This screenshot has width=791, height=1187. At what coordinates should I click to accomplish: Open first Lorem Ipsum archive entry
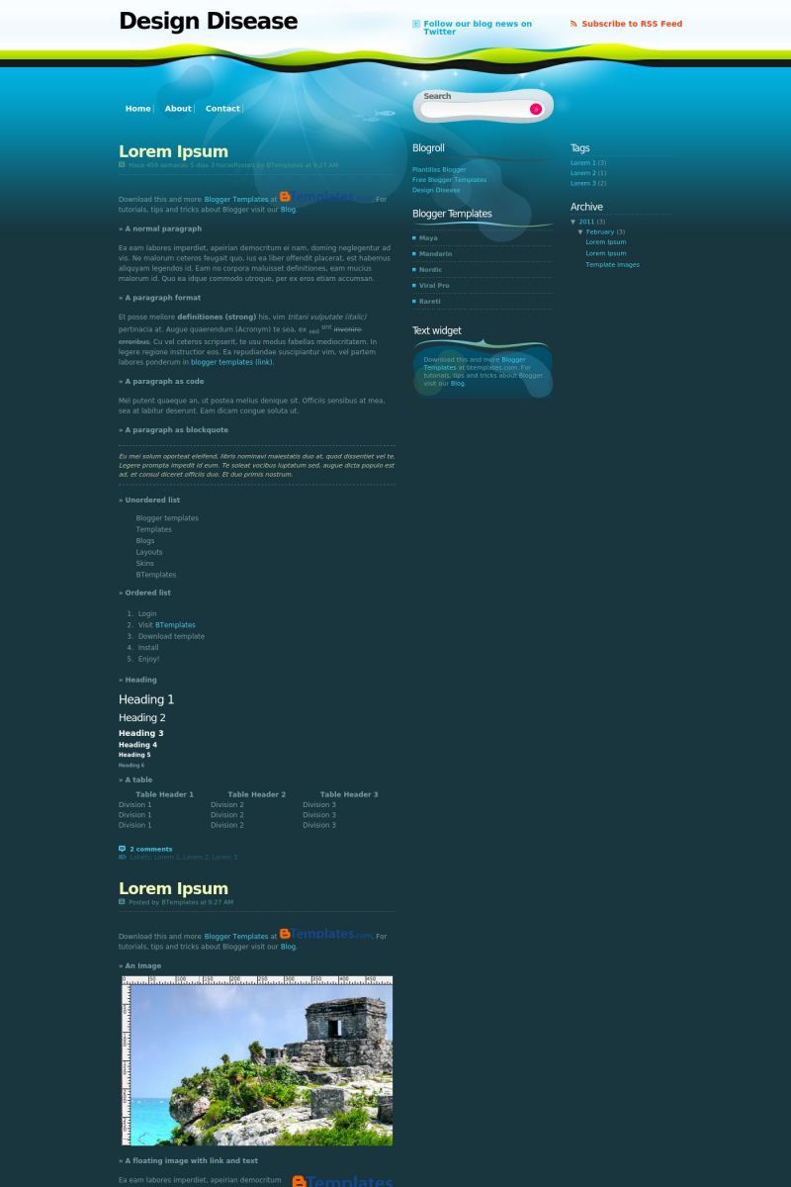(605, 241)
